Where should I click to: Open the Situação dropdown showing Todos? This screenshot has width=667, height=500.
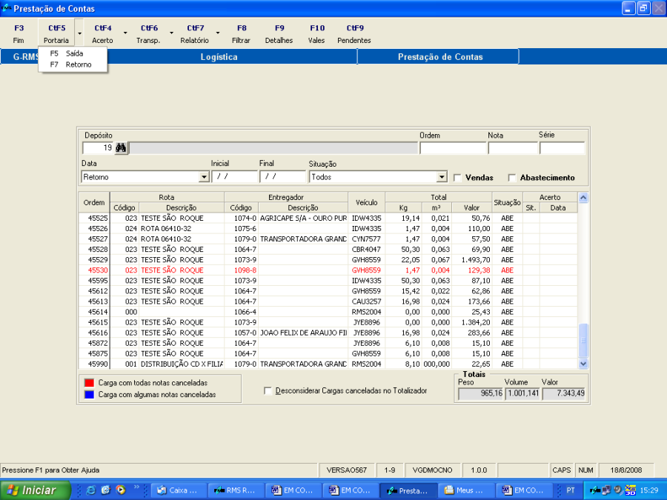coord(442,177)
